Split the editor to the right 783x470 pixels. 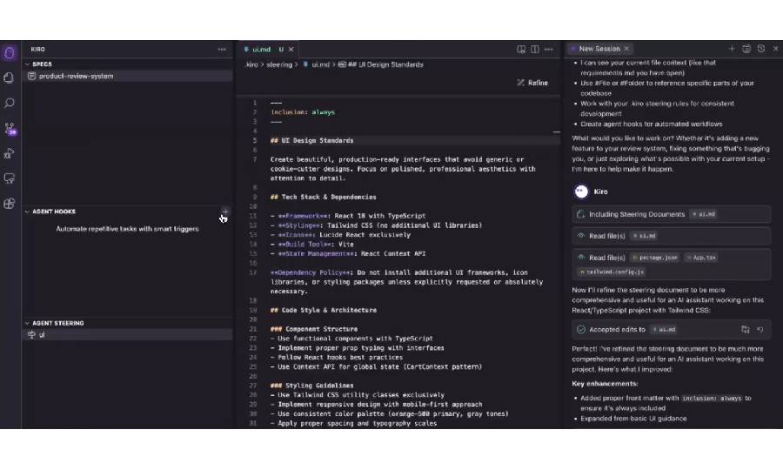coord(535,49)
